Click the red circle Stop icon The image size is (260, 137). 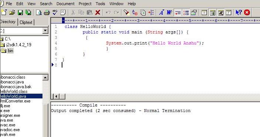point(247,12)
